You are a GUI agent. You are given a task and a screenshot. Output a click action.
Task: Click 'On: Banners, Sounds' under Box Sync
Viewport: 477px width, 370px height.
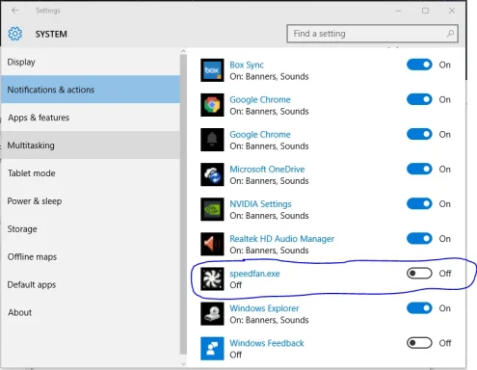point(269,77)
